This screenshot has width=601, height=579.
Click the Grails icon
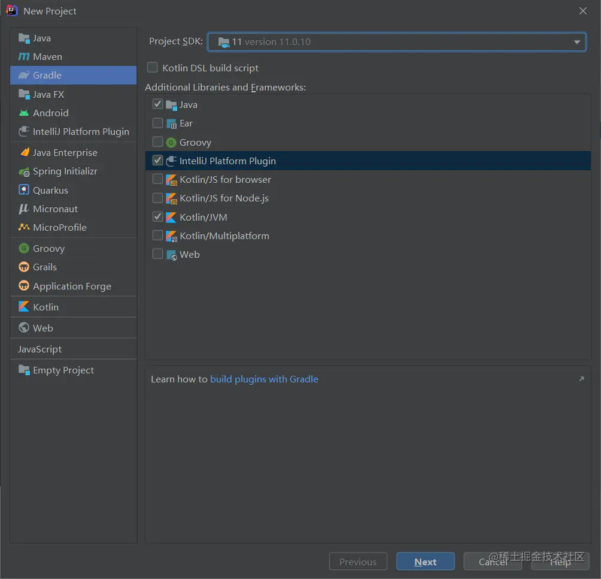(24, 267)
